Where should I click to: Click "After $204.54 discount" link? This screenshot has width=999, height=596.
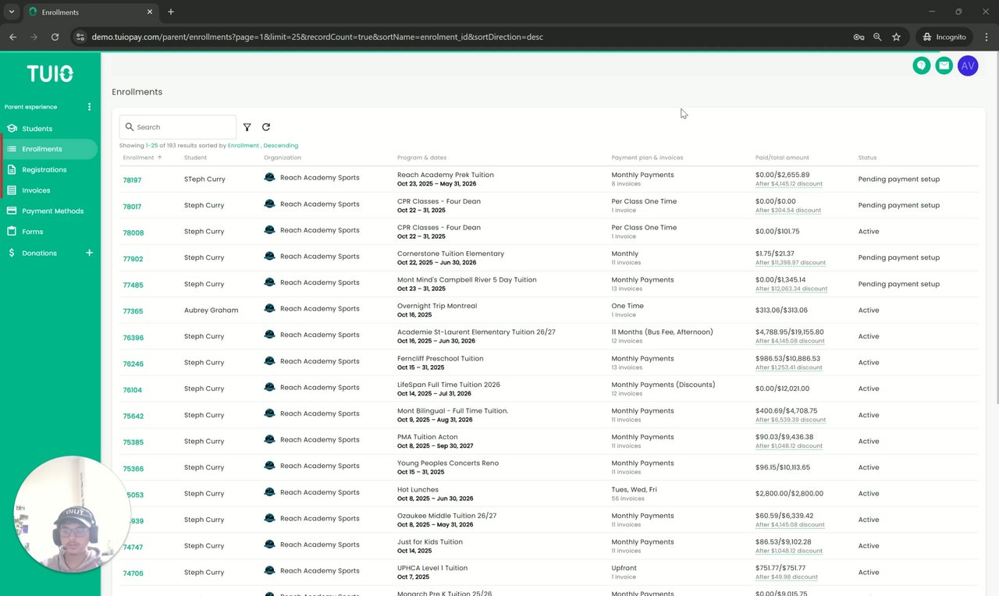click(x=788, y=211)
